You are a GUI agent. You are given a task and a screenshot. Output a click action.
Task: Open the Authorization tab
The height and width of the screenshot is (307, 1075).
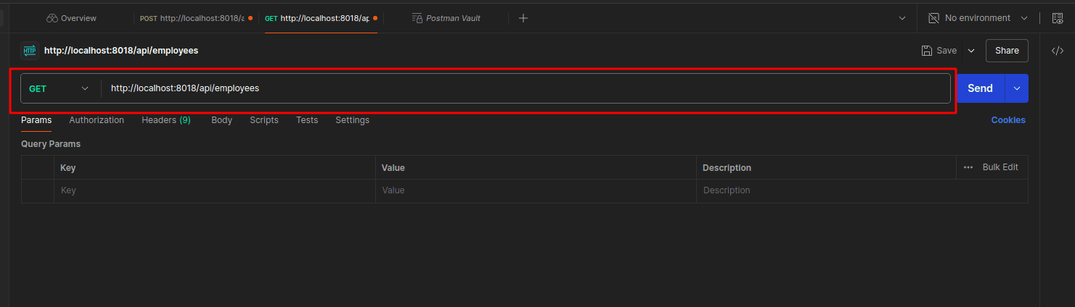pos(97,120)
